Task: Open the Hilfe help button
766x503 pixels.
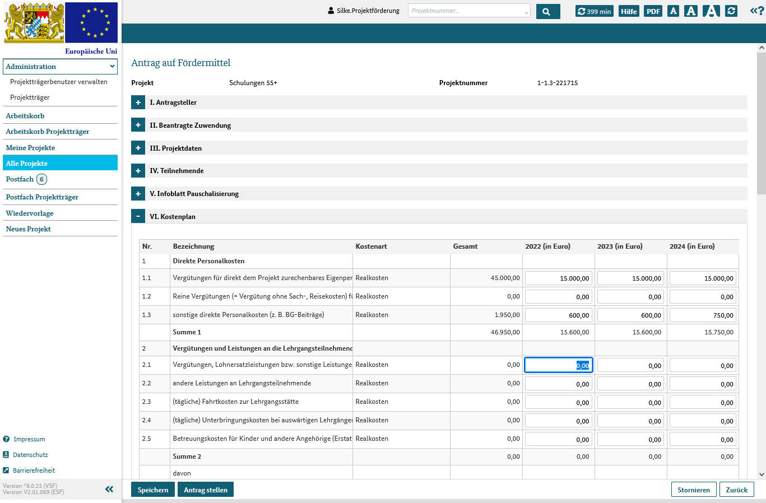Action: coord(629,11)
